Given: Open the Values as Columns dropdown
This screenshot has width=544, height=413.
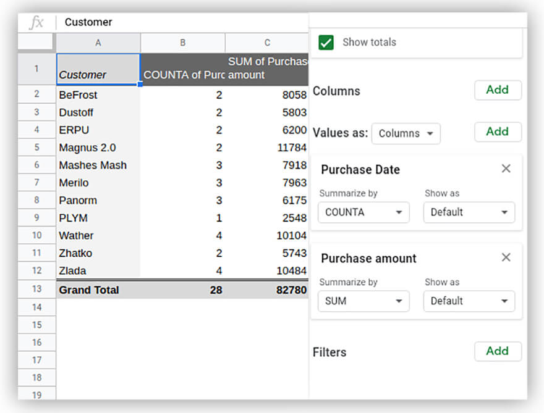Looking at the screenshot, I should (406, 133).
